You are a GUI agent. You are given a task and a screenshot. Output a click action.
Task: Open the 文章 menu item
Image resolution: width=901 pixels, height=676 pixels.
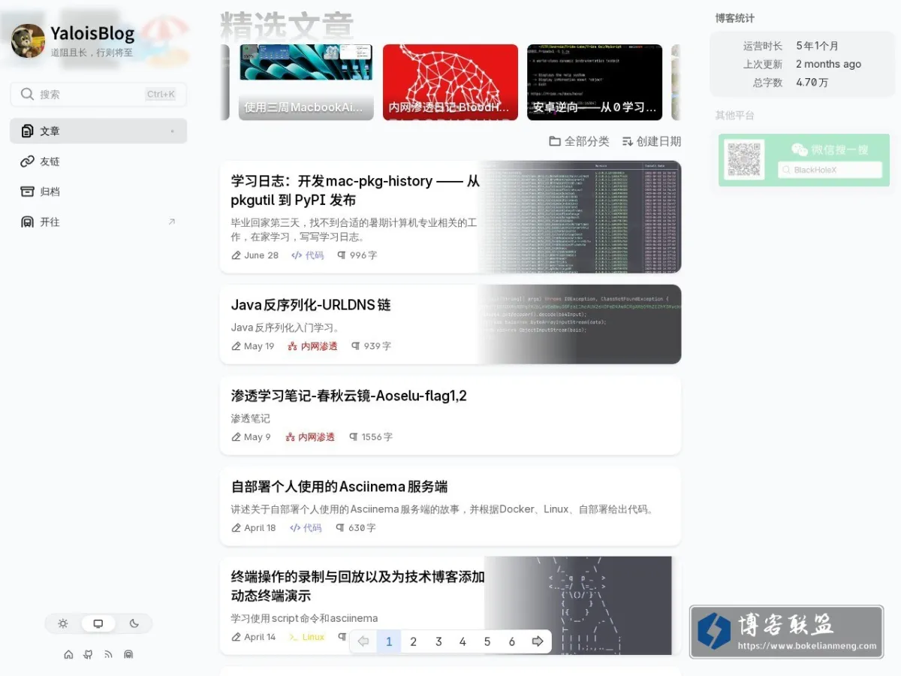pyautogui.click(x=98, y=131)
